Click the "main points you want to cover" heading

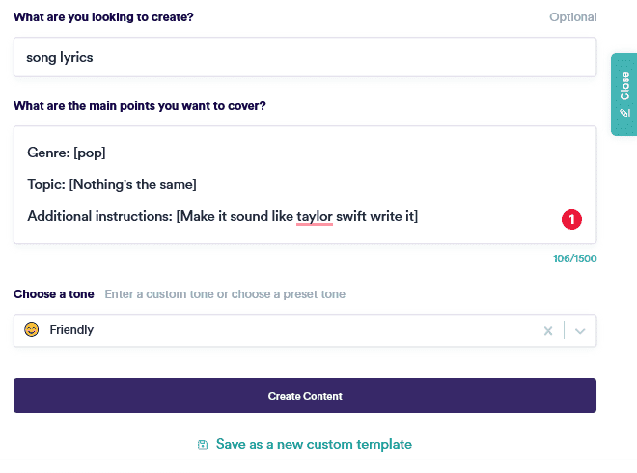[x=140, y=106]
